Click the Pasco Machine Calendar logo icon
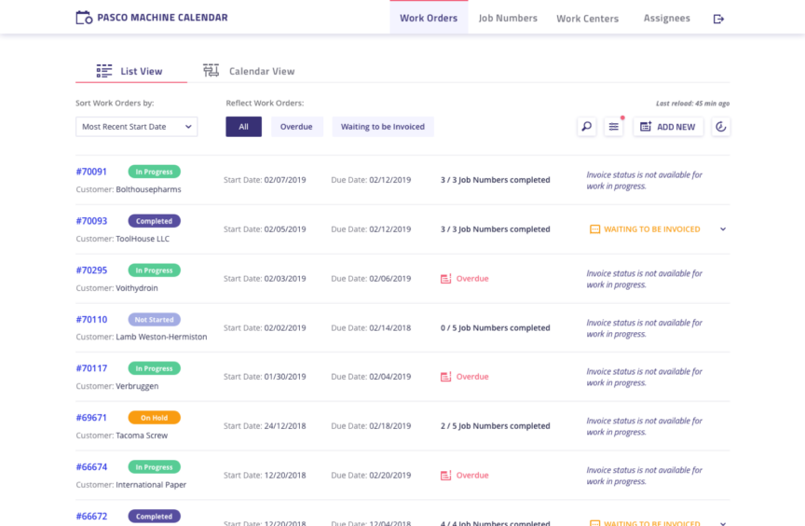Image resolution: width=805 pixels, height=526 pixels. pos(84,18)
